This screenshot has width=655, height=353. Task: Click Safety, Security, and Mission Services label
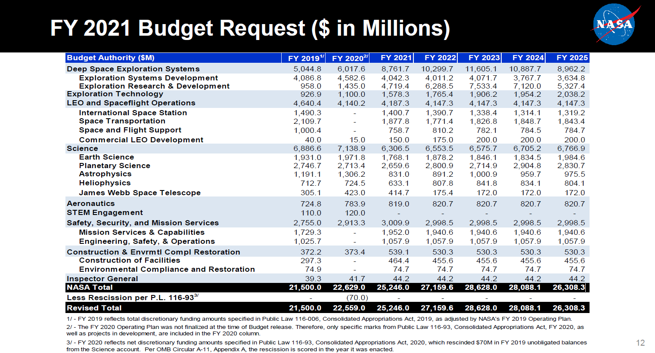143,223
